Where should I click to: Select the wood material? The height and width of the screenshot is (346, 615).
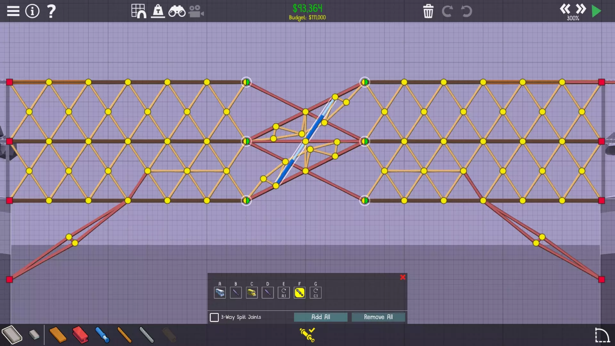tap(58, 335)
